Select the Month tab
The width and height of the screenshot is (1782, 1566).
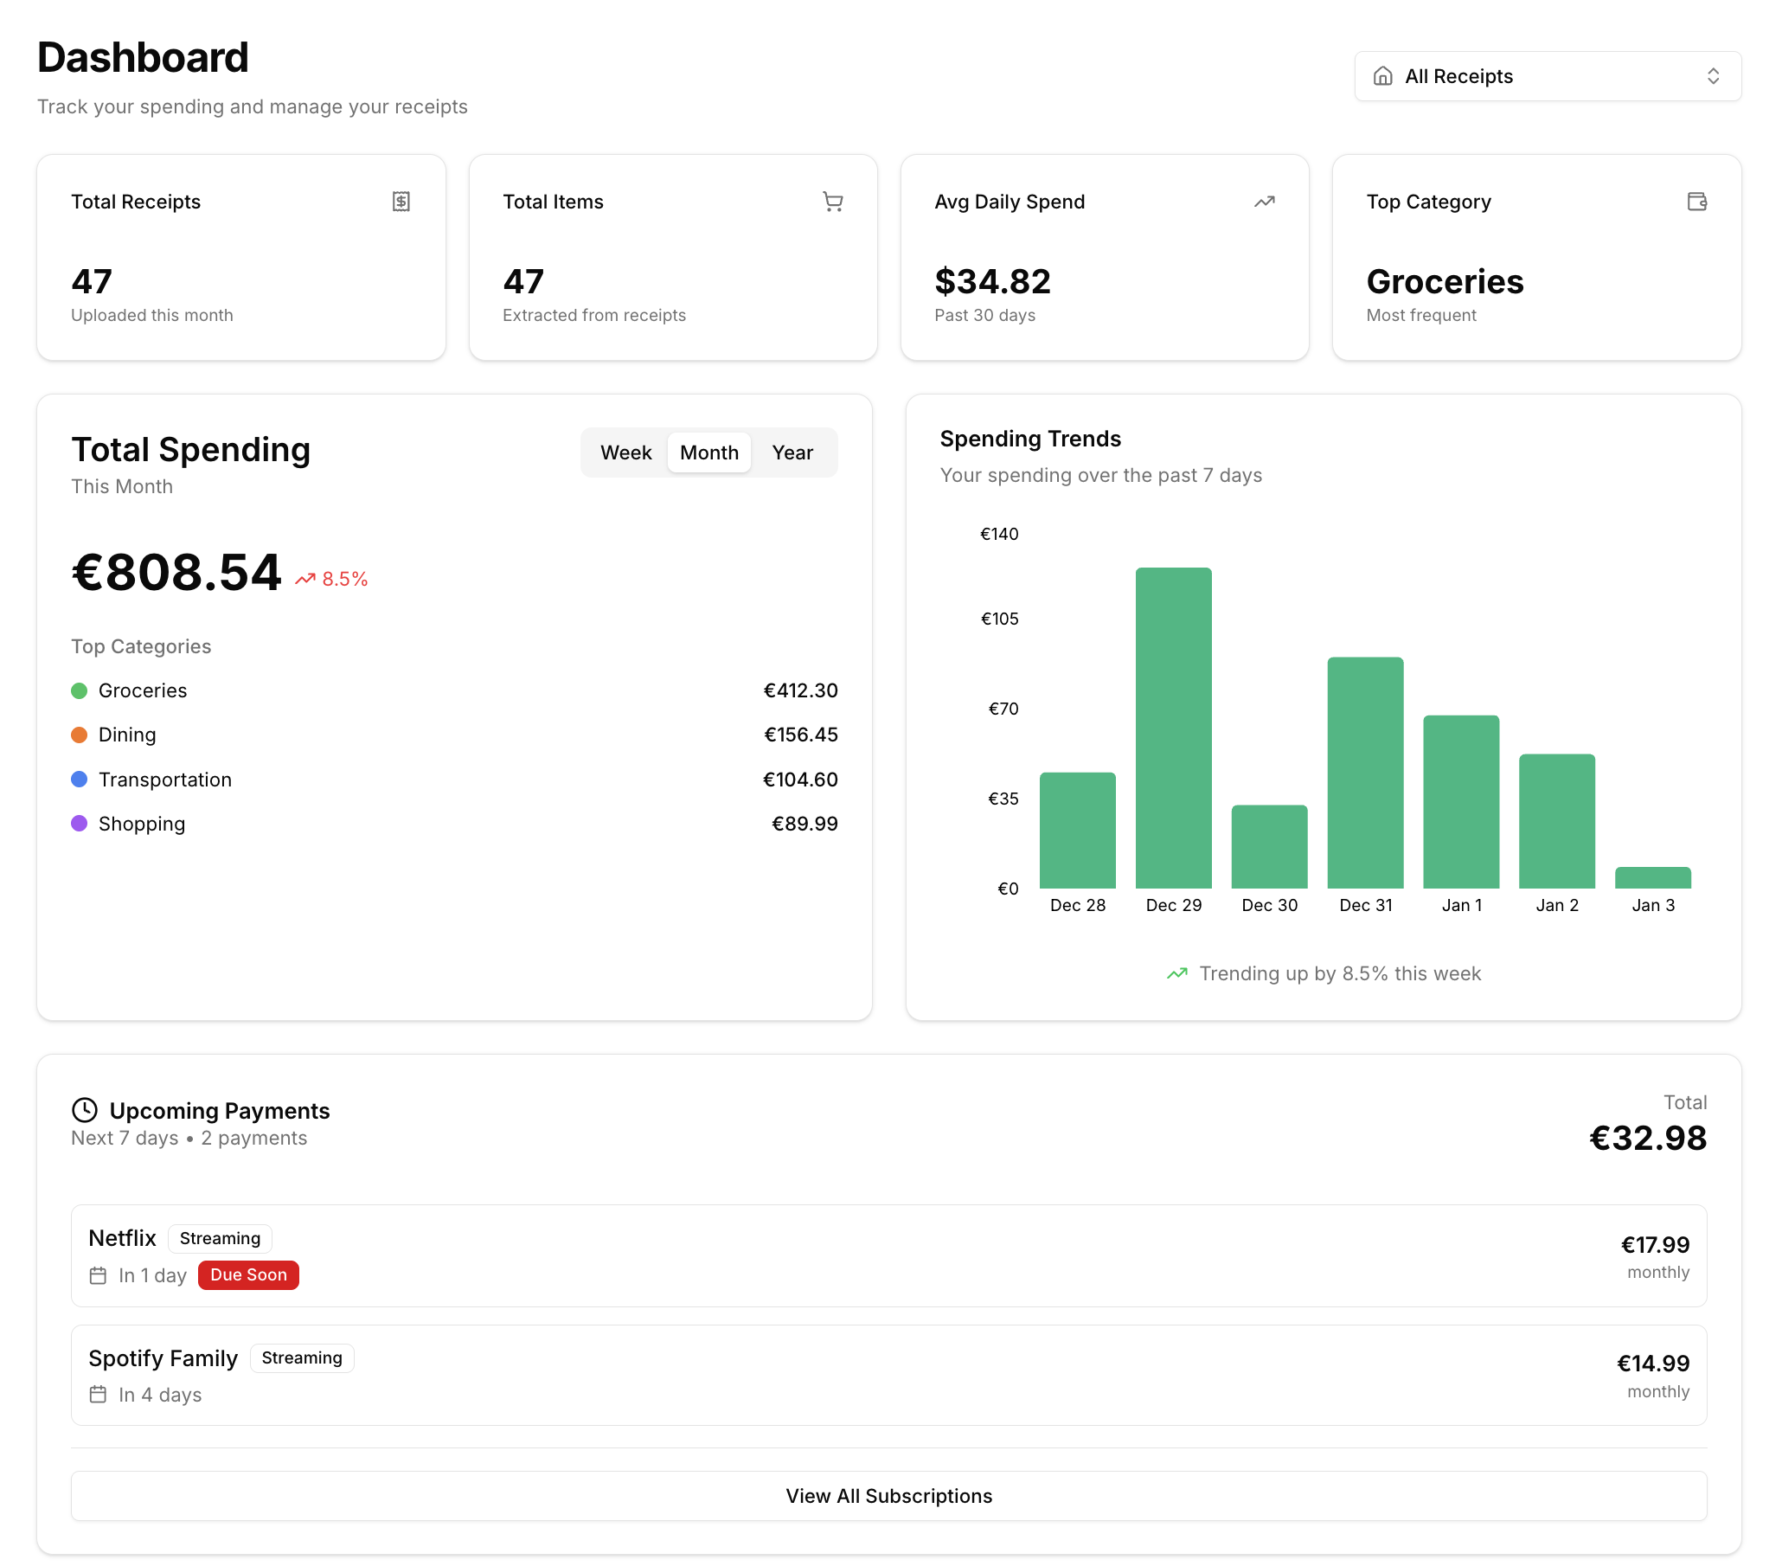click(708, 452)
